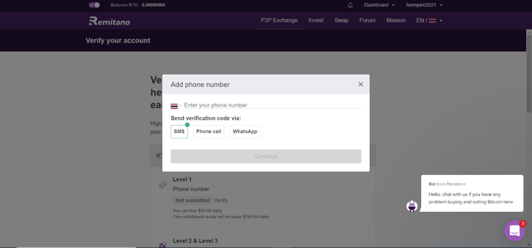Open the notifications bell
The height and width of the screenshot is (248, 532).
350,5
